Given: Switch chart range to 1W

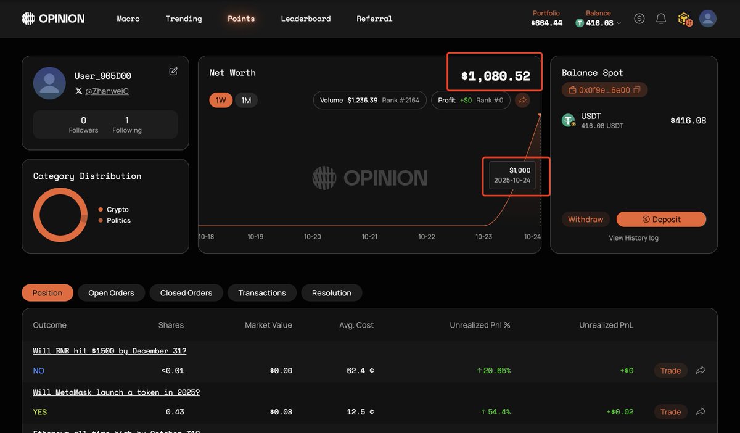Looking at the screenshot, I should (x=221, y=100).
